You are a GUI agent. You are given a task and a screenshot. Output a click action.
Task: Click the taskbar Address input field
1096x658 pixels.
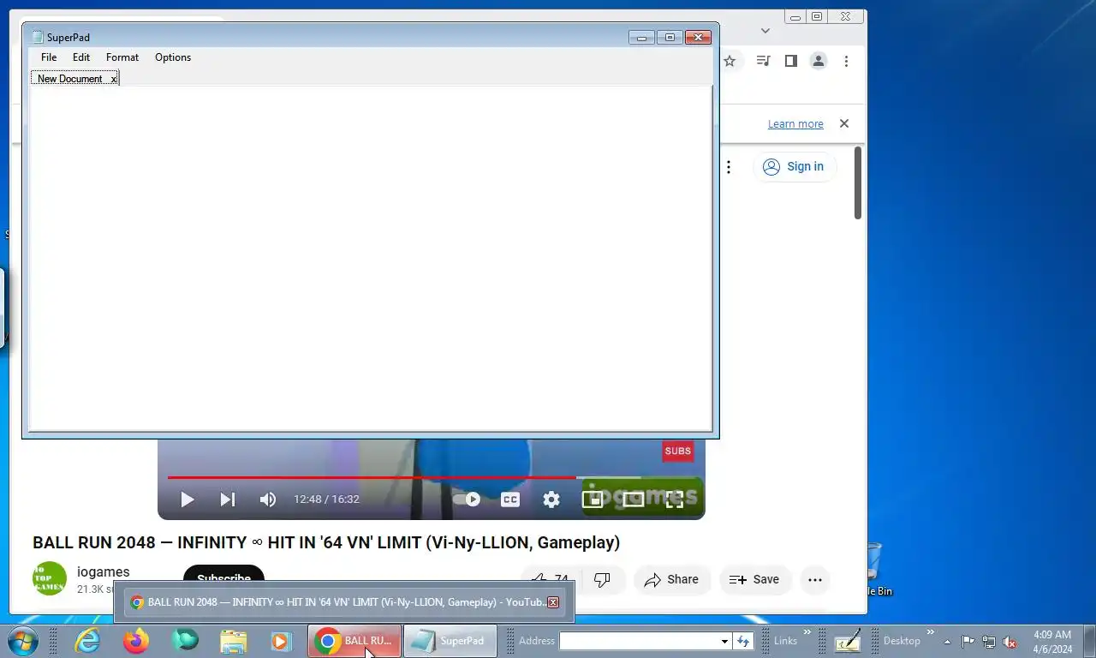click(x=639, y=641)
